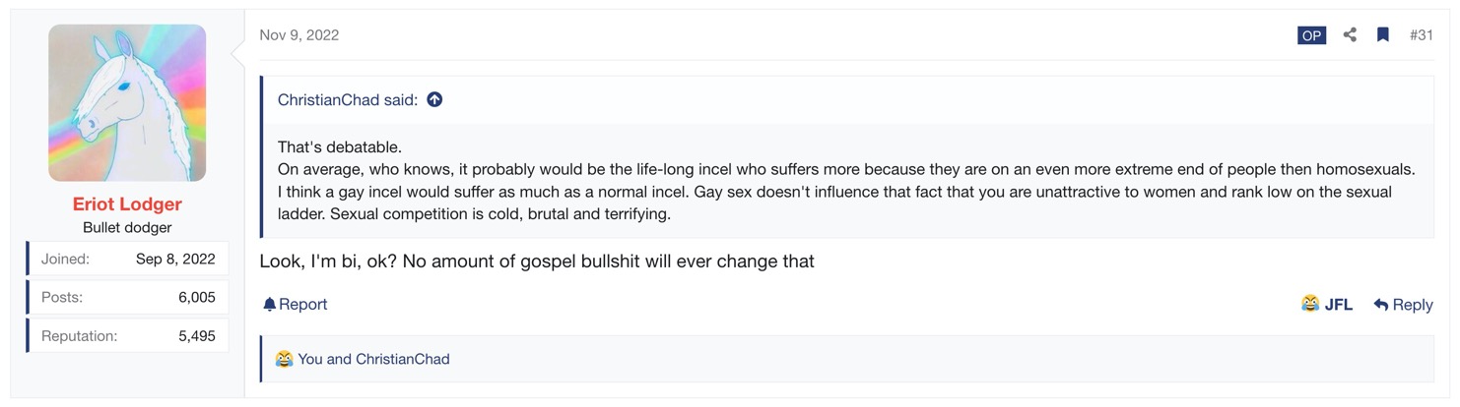Open Eriot Lodger's horse avatar

pos(127,103)
